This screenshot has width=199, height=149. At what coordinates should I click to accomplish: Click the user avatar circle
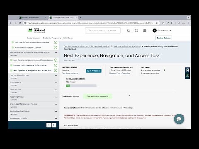[155, 31]
